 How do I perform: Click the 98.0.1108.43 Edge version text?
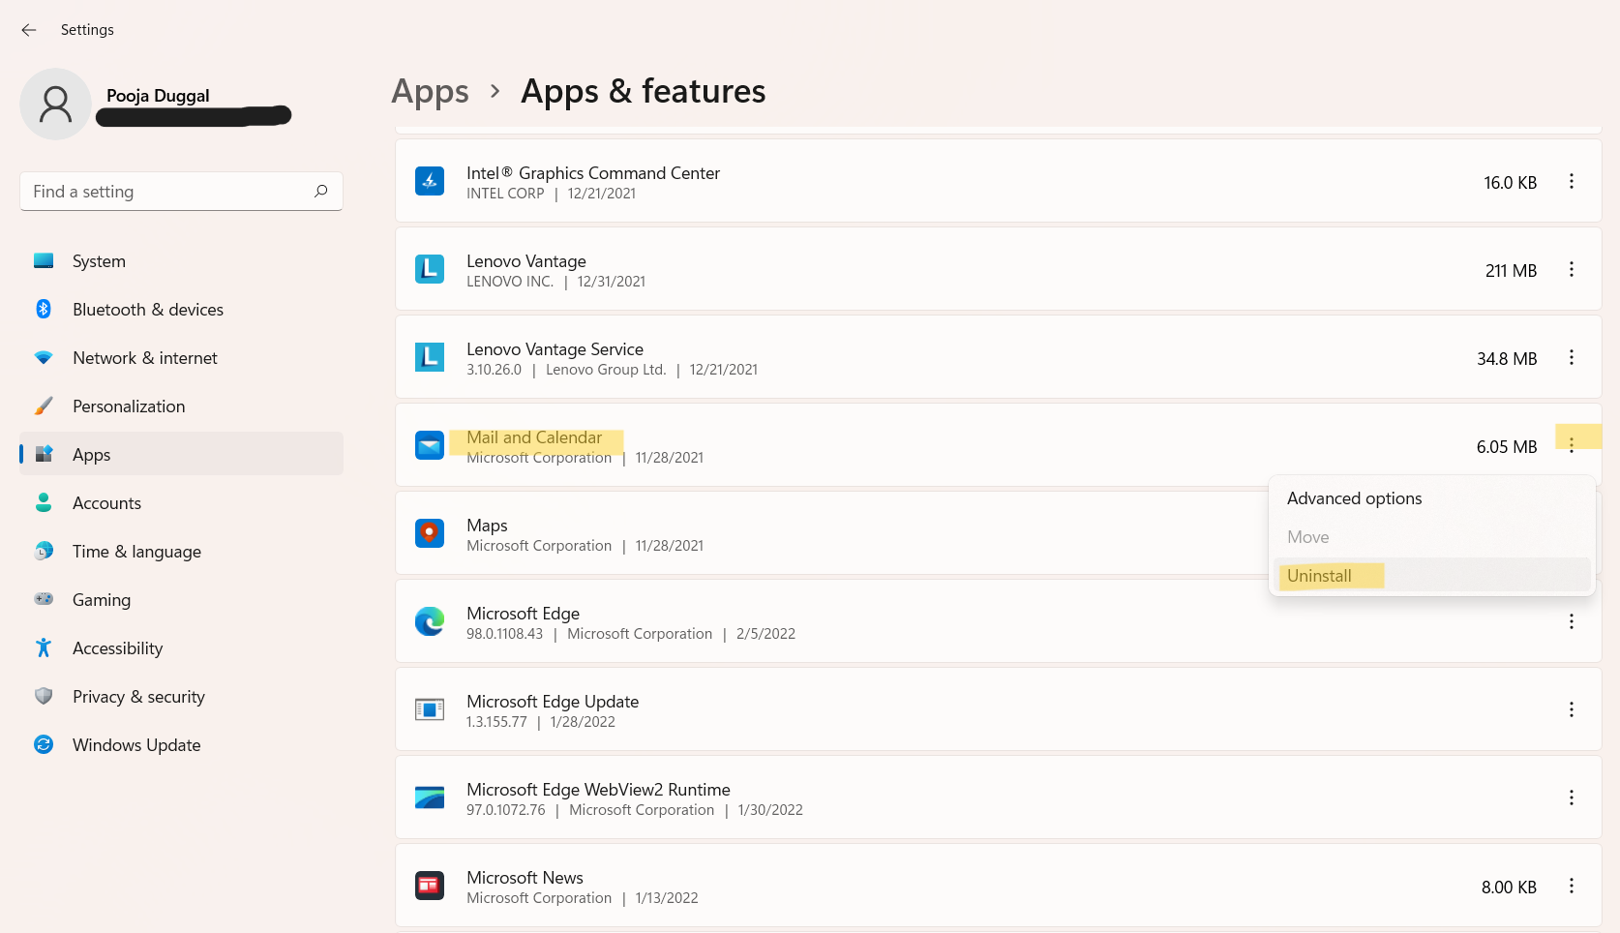pos(504,634)
